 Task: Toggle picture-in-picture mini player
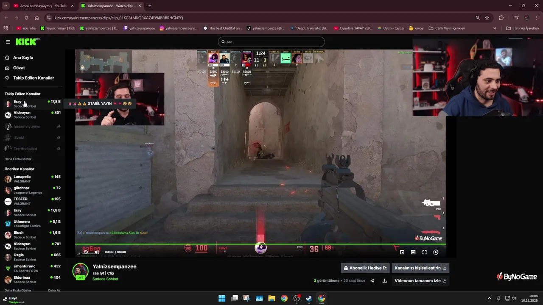pyautogui.click(x=402, y=252)
